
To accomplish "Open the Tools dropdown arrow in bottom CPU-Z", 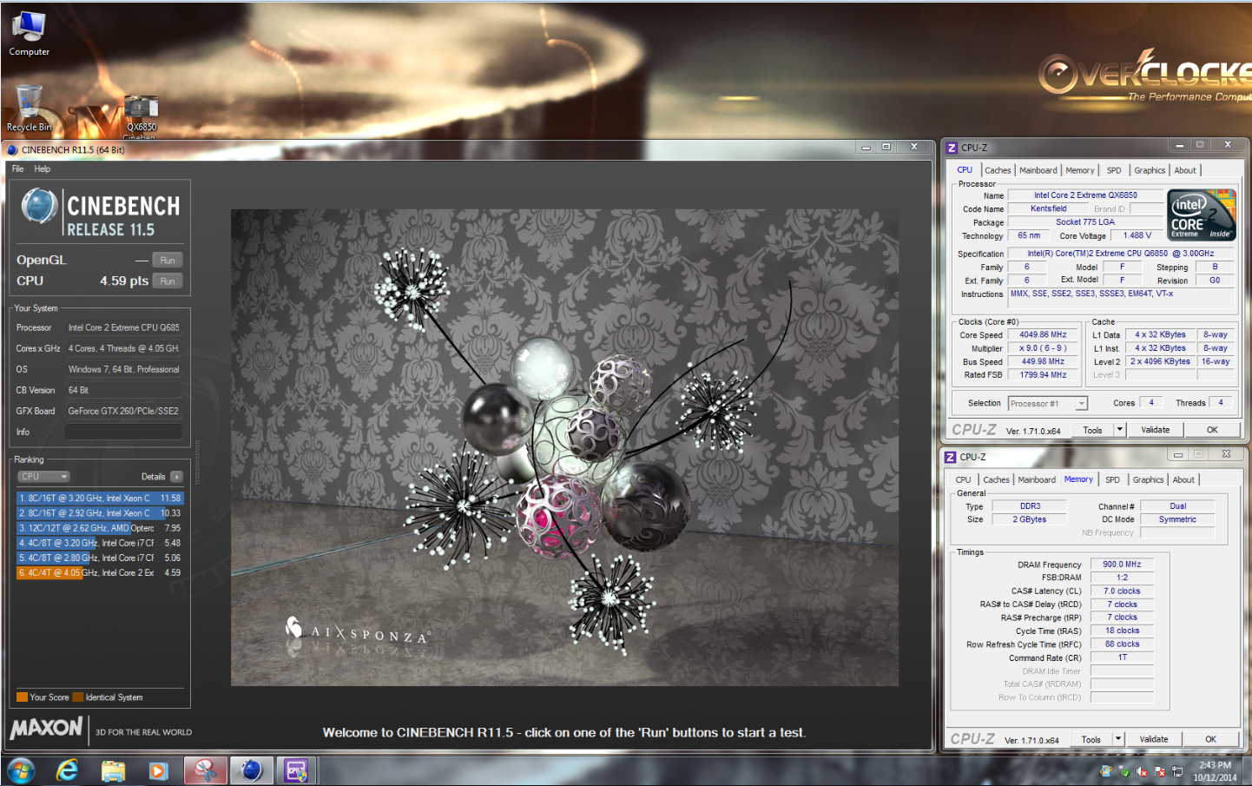I will pyautogui.click(x=1117, y=739).
